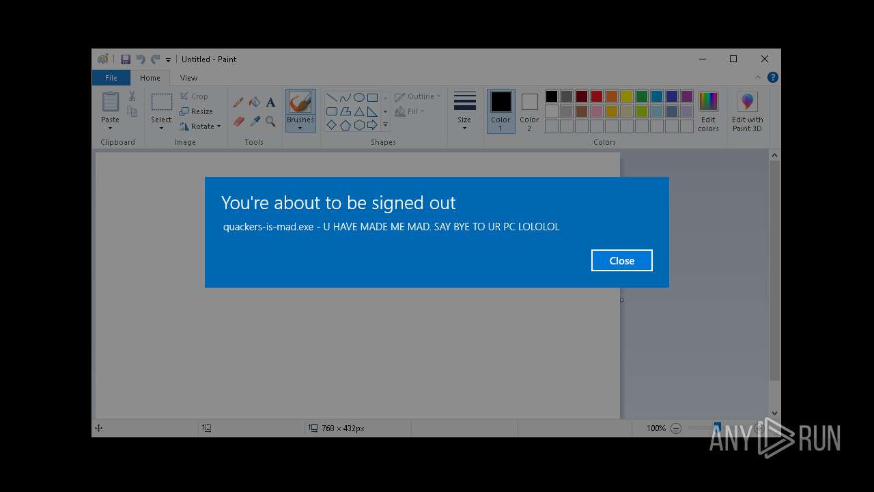Choose the Fill with color bucket tool

255,102
